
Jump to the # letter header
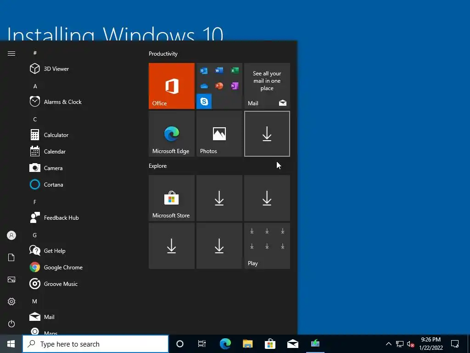click(x=35, y=53)
